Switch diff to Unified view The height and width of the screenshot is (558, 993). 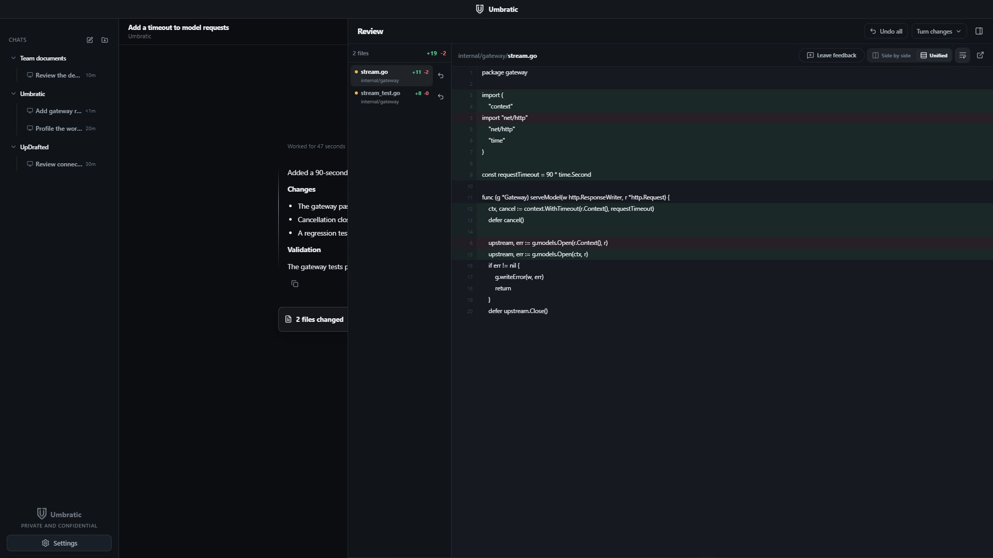point(934,55)
